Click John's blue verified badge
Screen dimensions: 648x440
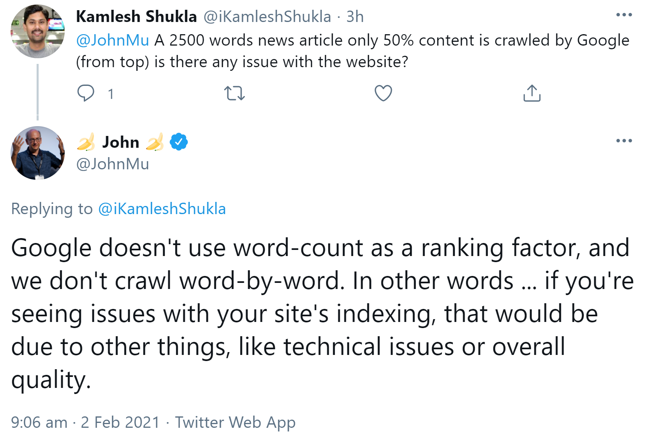click(x=179, y=142)
